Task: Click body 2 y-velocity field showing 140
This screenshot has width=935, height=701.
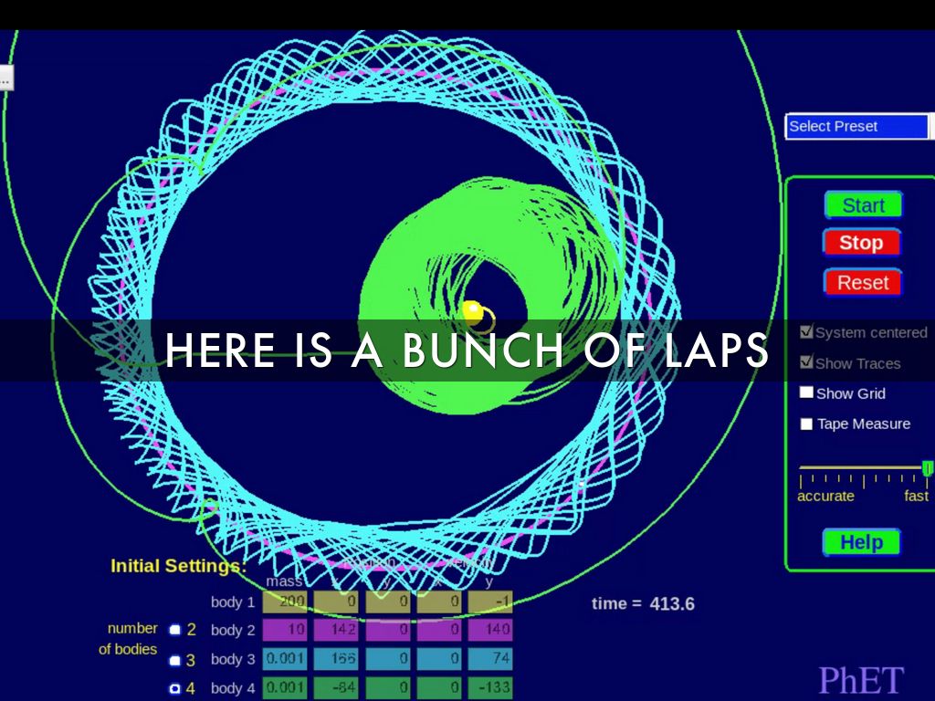Action: (490, 630)
